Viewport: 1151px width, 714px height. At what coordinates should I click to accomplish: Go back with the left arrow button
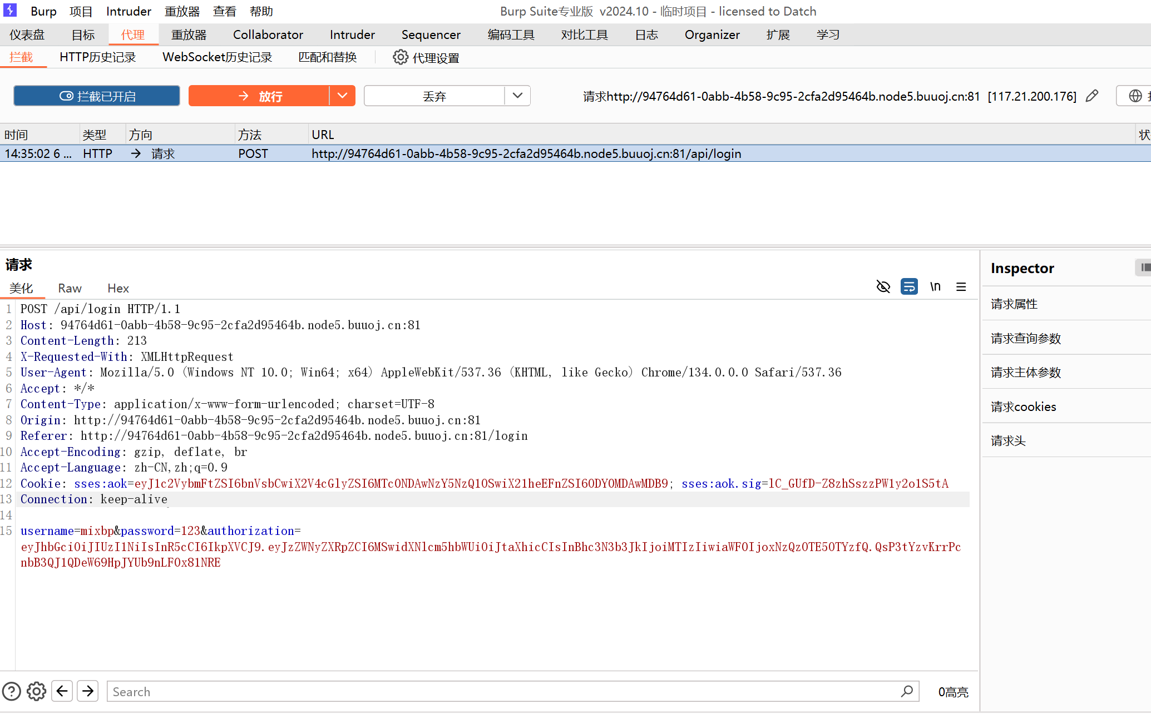[62, 691]
